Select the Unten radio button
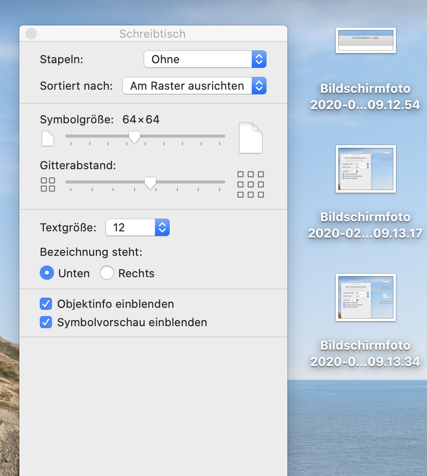Screen dimensions: 427x476 [x=47, y=273]
